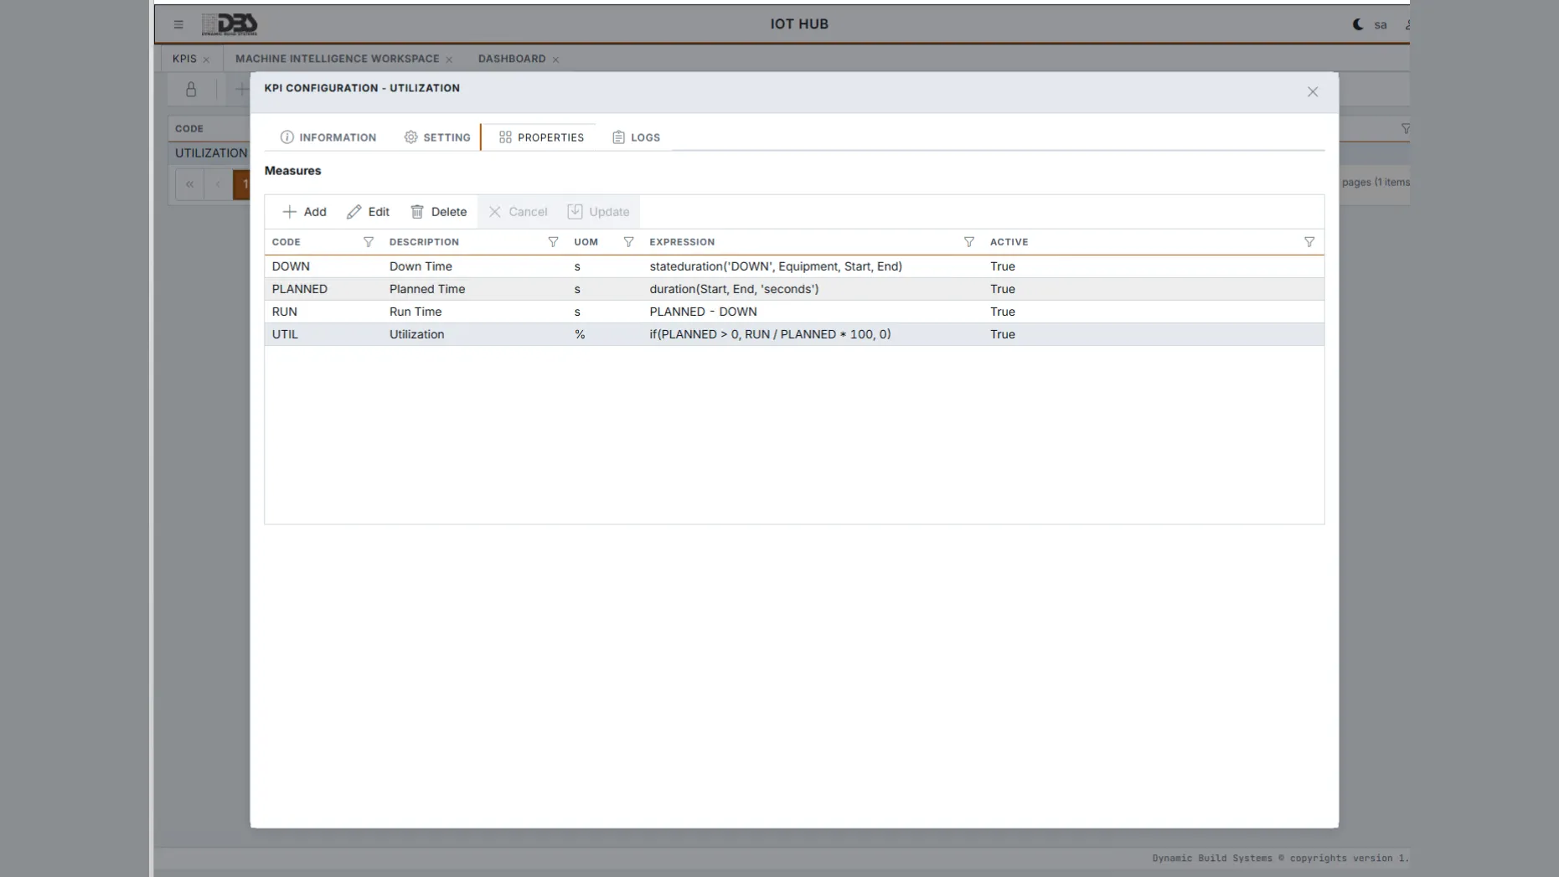Open the Logs tab
The image size is (1559, 877).
[636, 137]
